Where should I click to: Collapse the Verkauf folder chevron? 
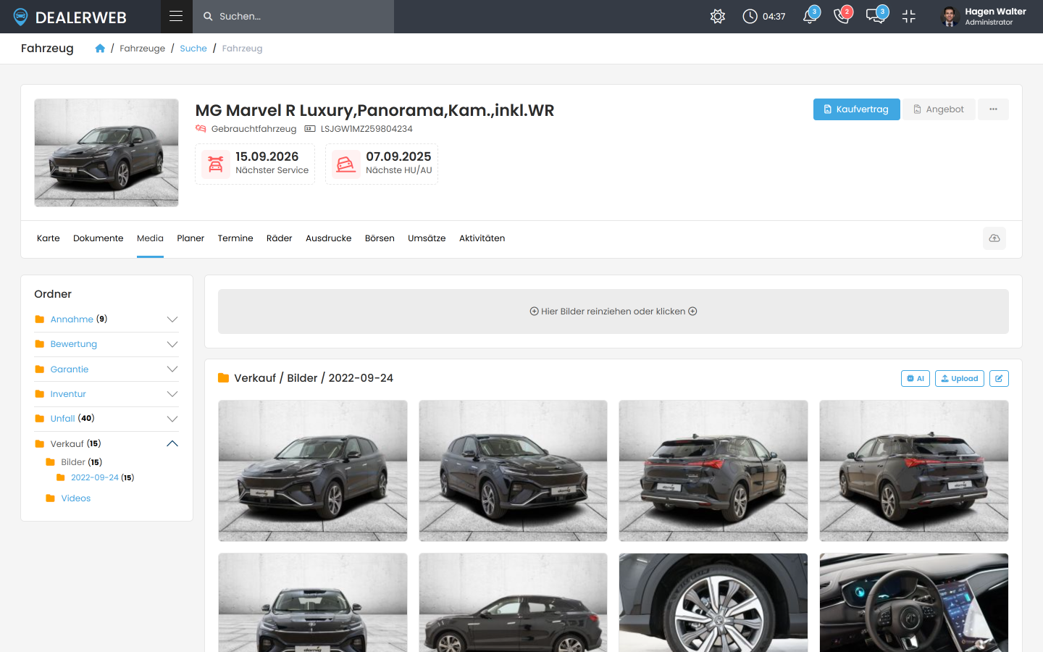(x=172, y=443)
